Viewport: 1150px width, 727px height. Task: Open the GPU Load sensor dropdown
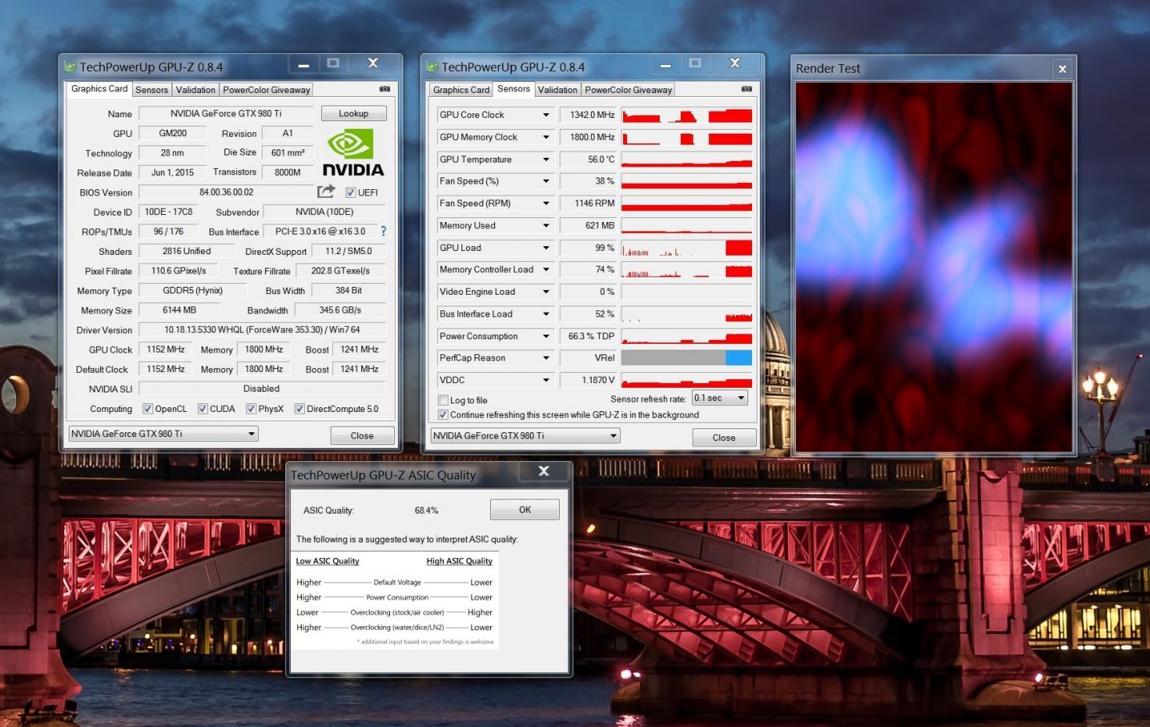click(x=546, y=248)
